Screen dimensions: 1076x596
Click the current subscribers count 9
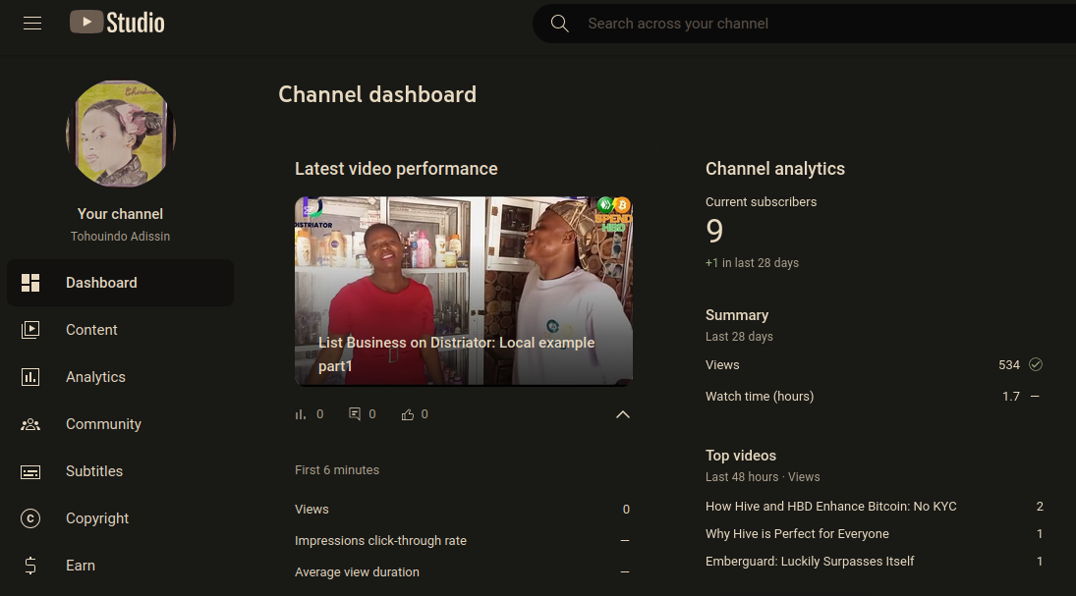[714, 231]
